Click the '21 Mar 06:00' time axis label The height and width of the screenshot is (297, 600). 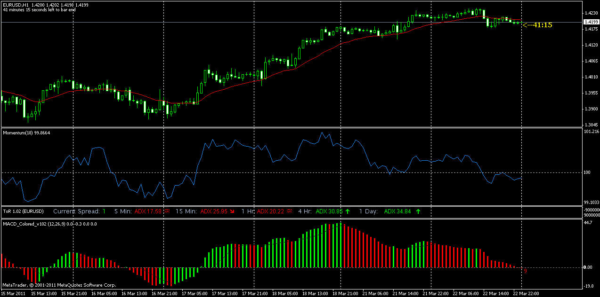point(375,294)
